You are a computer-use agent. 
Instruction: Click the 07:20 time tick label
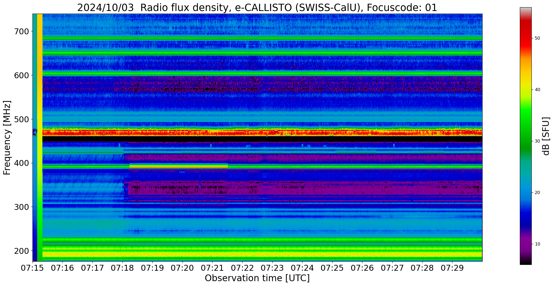pos(183,268)
